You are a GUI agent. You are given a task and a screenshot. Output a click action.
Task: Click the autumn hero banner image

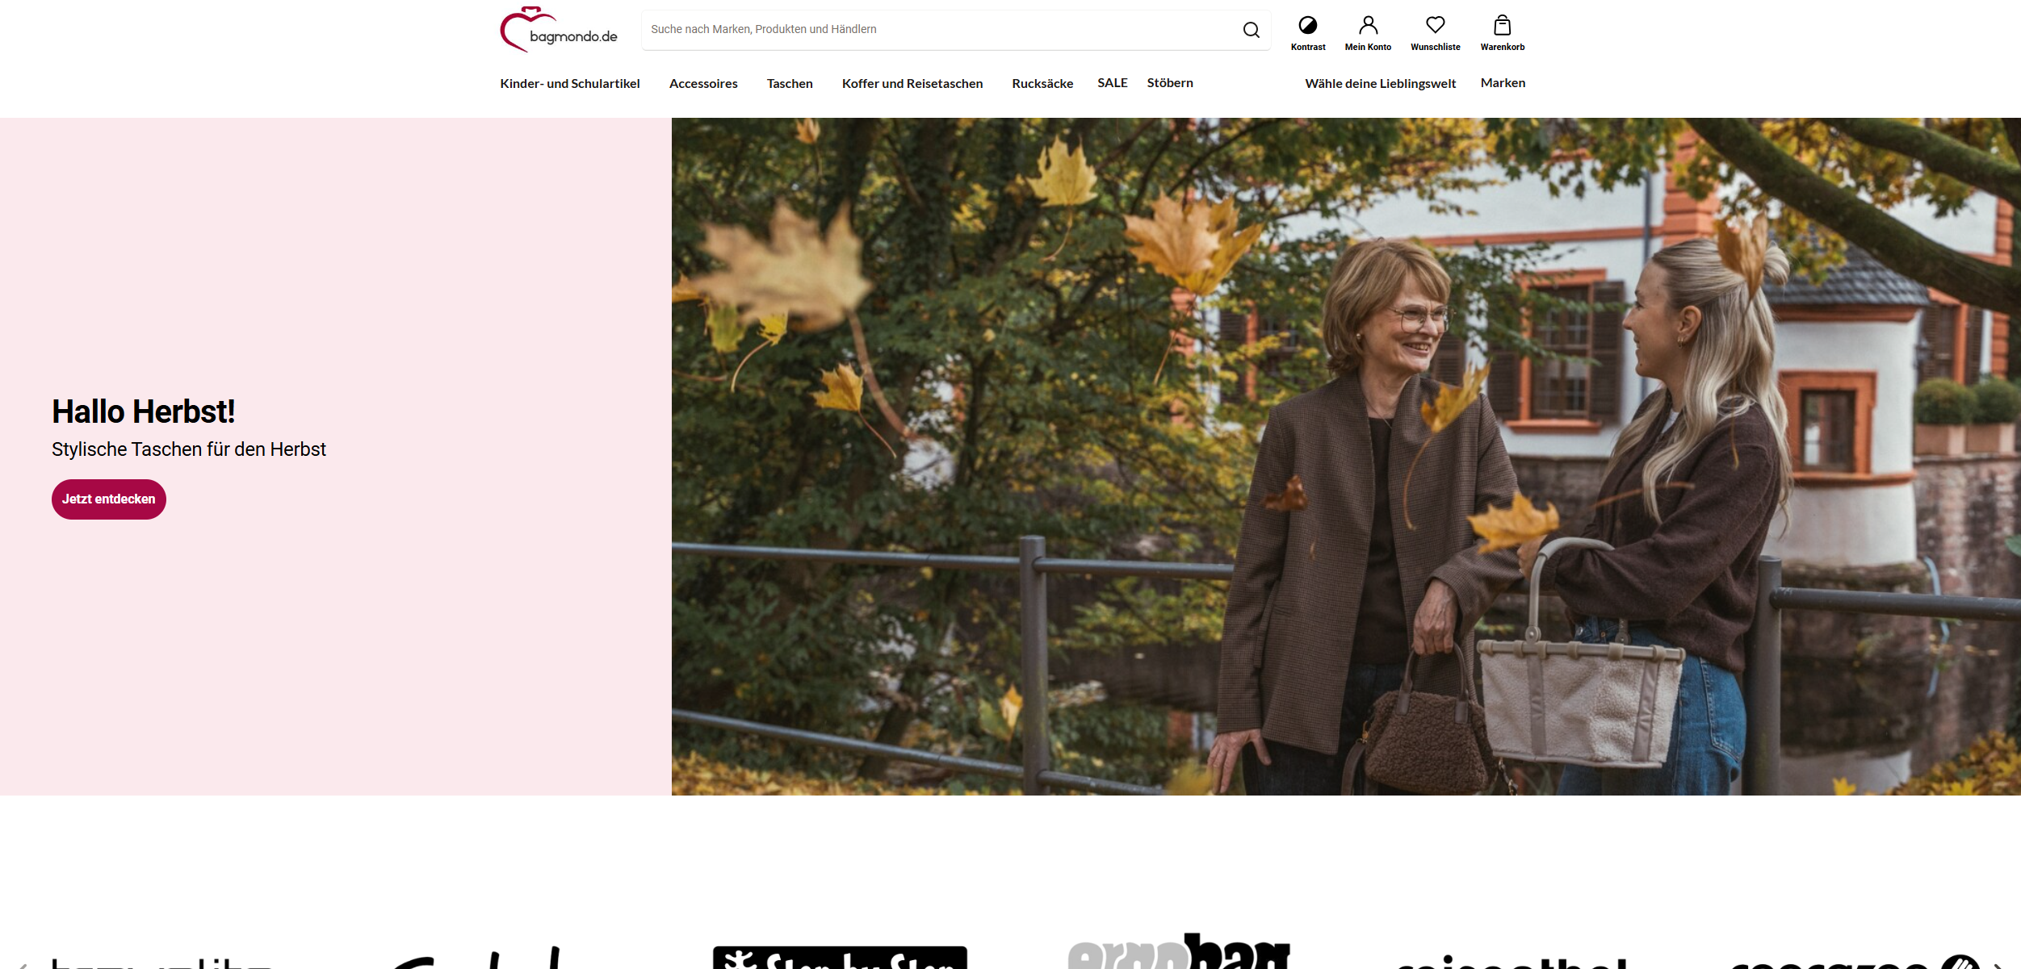(1345, 456)
